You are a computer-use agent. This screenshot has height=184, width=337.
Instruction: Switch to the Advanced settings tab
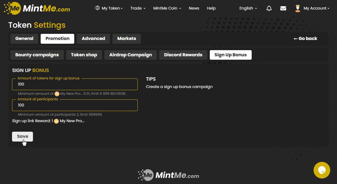click(93, 38)
